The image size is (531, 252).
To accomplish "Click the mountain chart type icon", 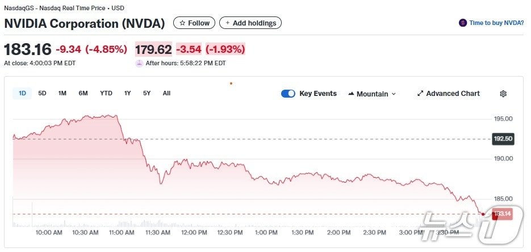I will 351,94.
